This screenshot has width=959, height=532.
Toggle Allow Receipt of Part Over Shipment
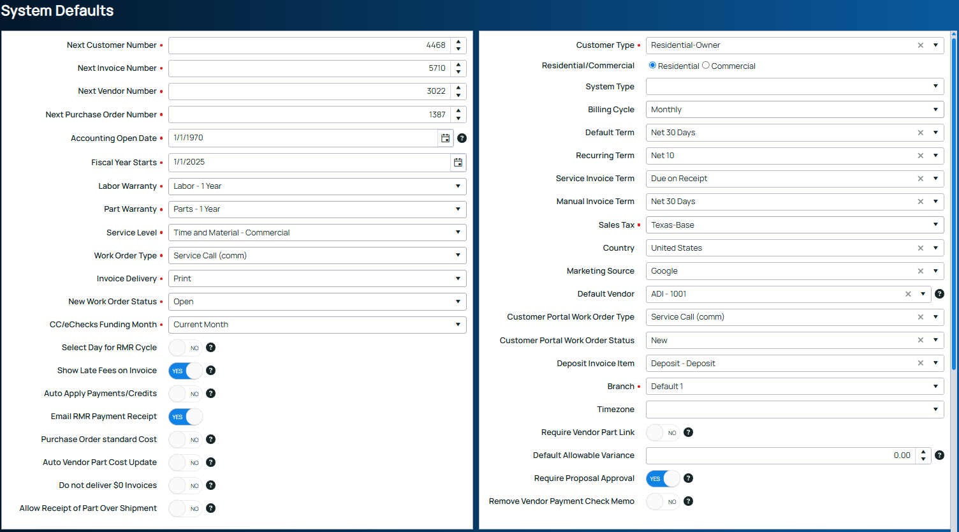pyautogui.click(x=186, y=508)
